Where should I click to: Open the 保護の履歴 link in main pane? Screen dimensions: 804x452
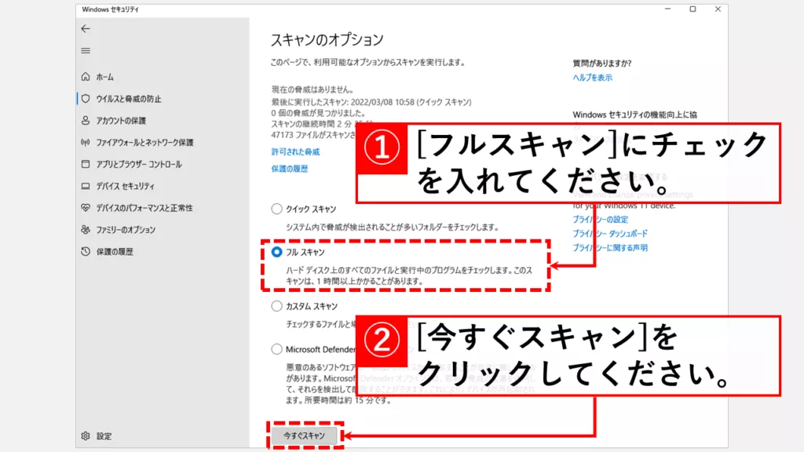[x=290, y=169]
